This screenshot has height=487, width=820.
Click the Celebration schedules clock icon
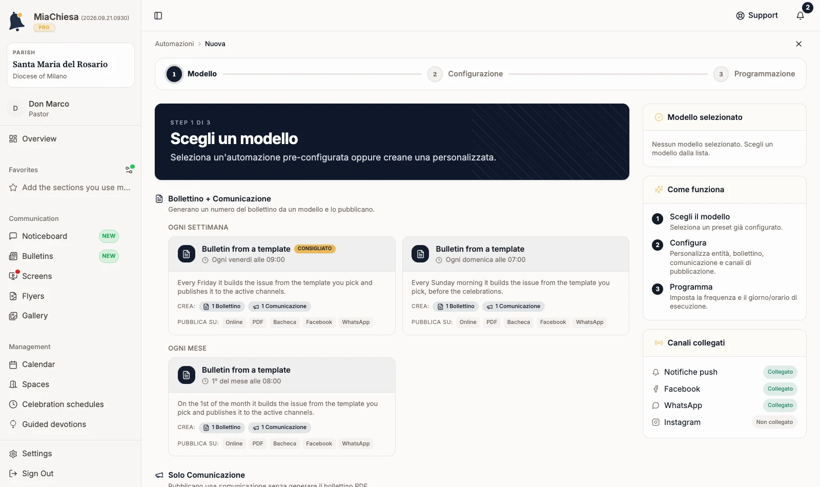tap(13, 404)
